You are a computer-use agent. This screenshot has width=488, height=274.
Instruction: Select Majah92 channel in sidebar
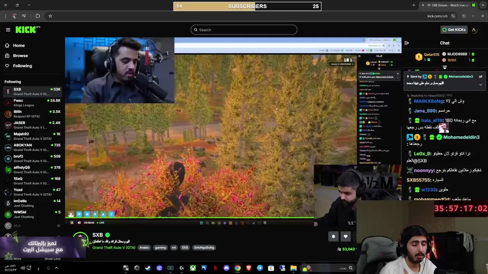click(x=32, y=136)
